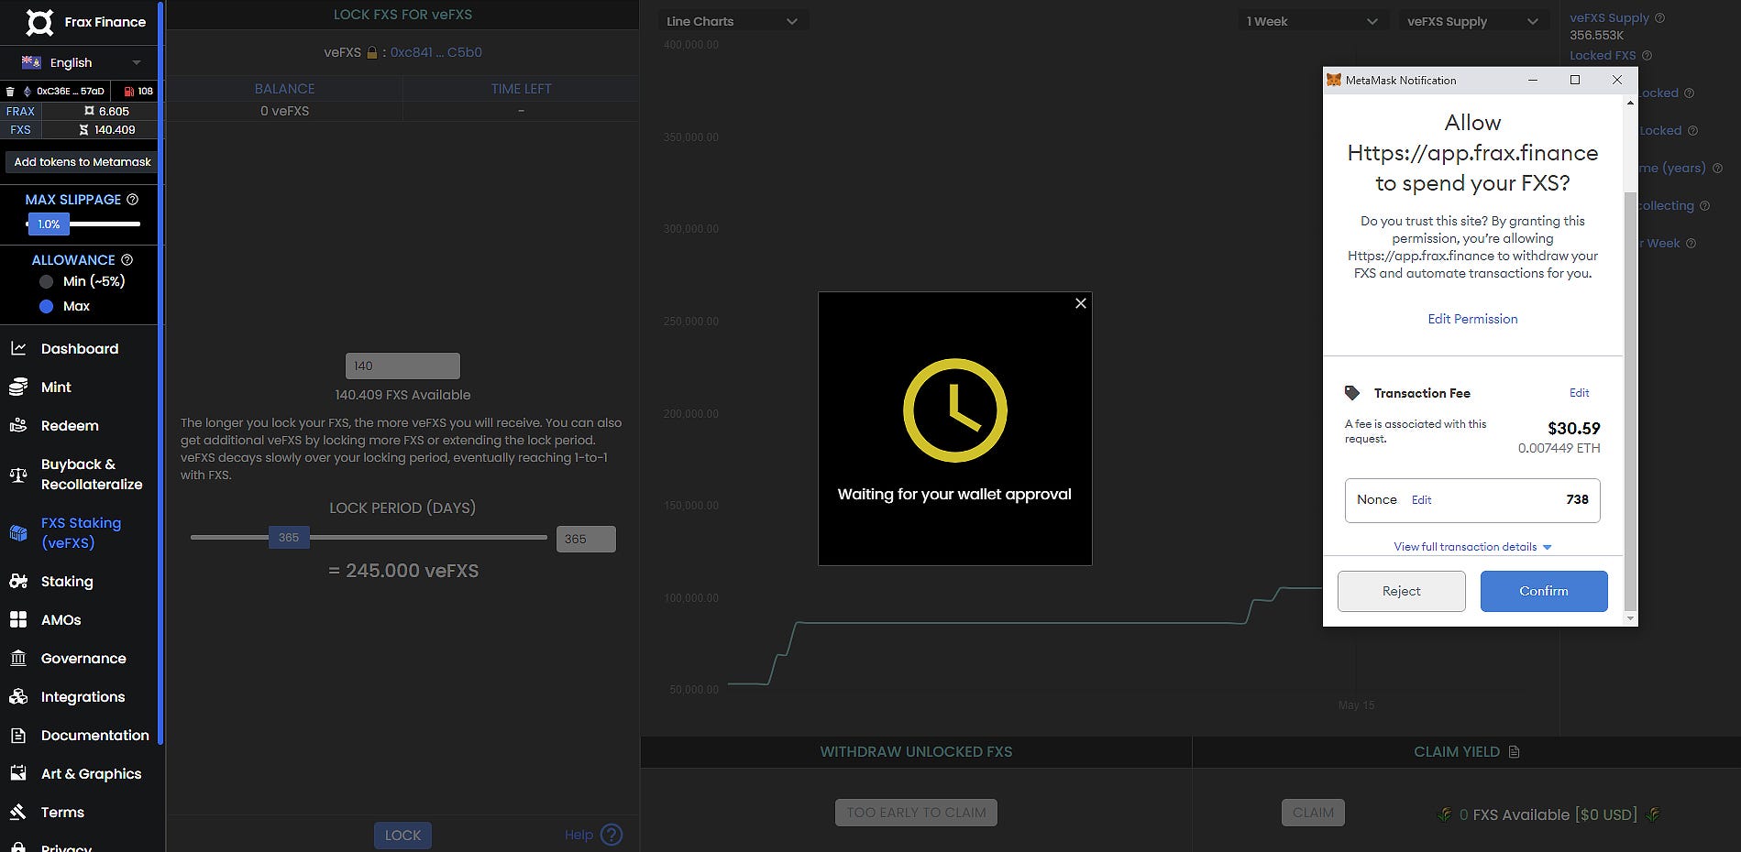Viewport: 1741px width, 852px height.
Task: Click the wallet address 0xC36E...57aD
Action: 70,91
